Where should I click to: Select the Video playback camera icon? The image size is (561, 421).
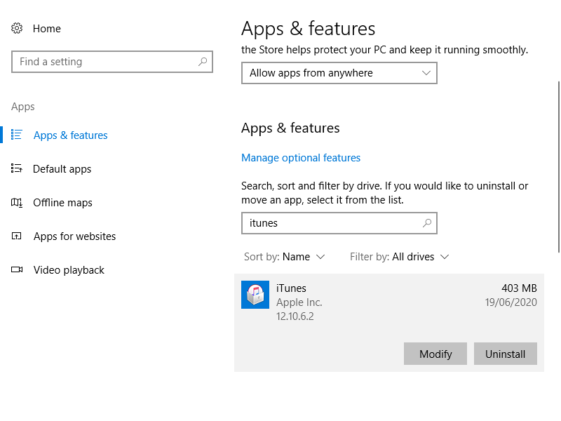tap(18, 269)
